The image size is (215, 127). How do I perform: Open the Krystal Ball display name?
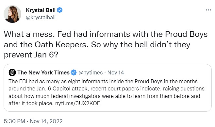click(x=41, y=10)
